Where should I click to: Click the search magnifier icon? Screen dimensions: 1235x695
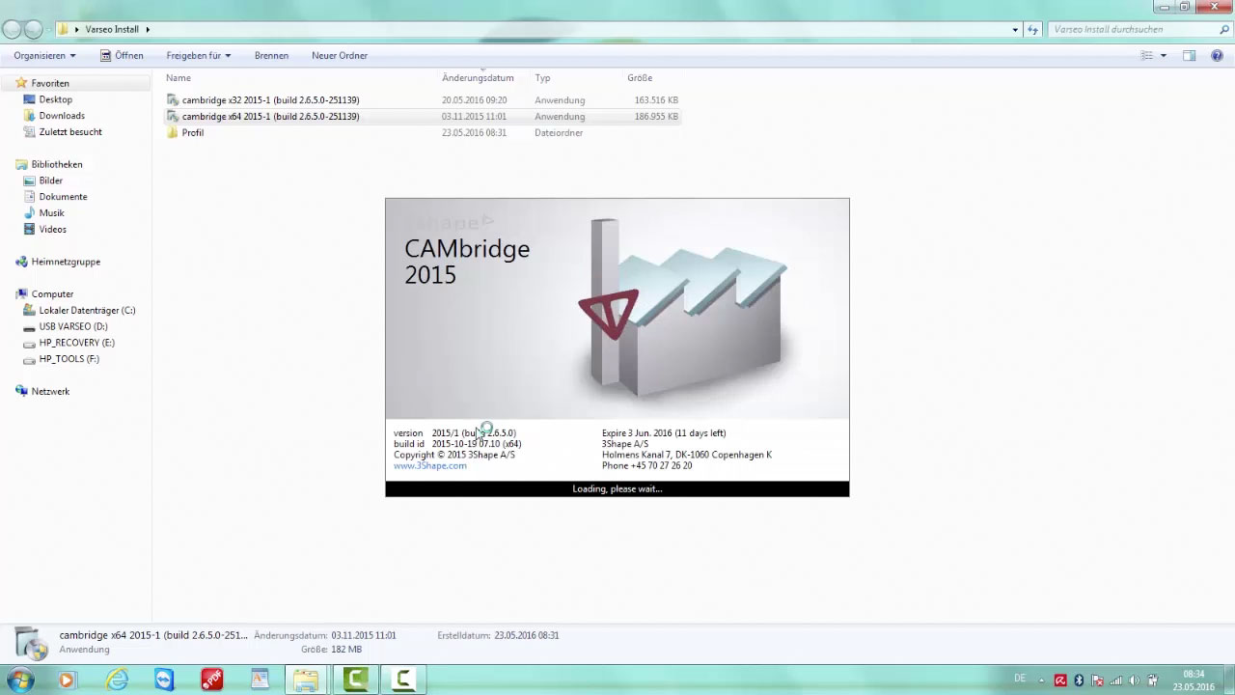pos(1223,30)
